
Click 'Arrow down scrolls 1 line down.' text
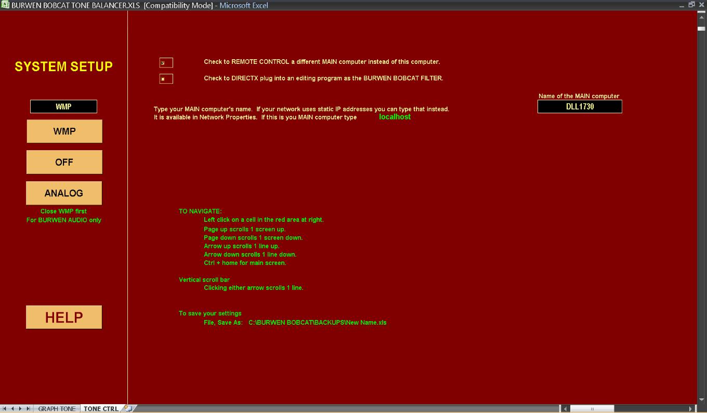[x=250, y=255]
